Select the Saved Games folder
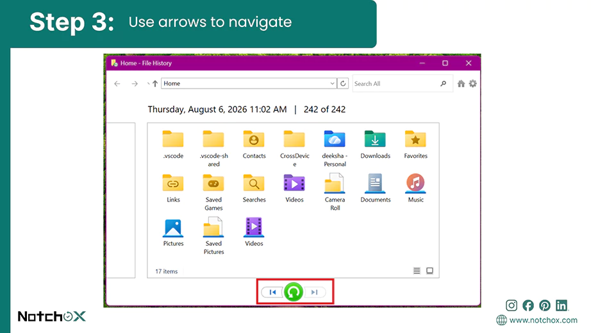Image resolution: width=591 pixels, height=333 pixels. click(x=213, y=192)
